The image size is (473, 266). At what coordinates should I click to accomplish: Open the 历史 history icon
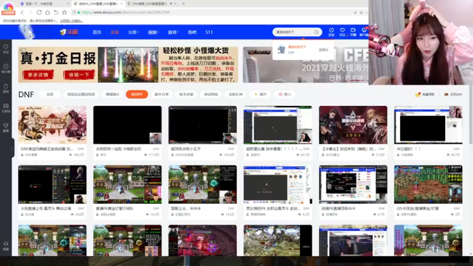click(331, 32)
